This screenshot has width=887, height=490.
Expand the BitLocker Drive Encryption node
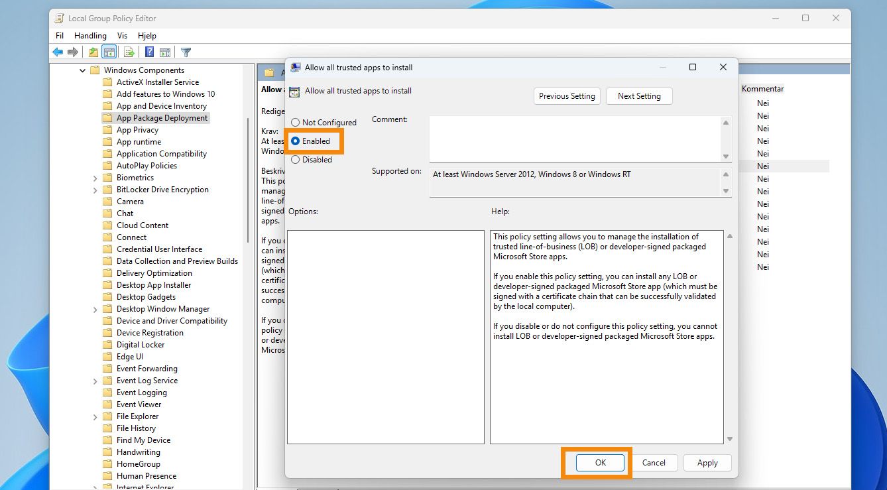pos(95,190)
